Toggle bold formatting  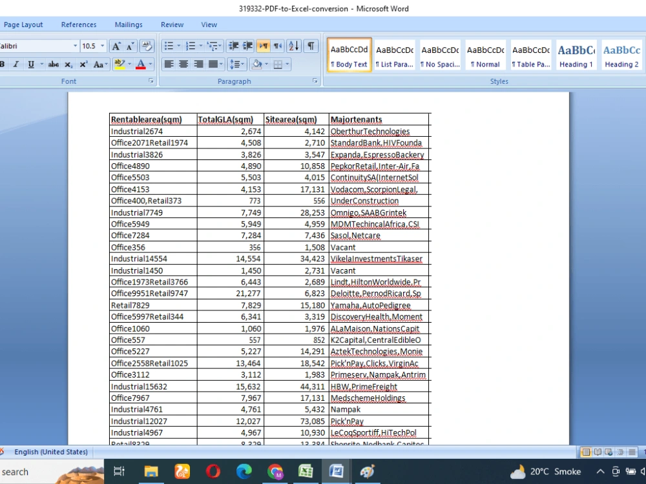point(3,64)
